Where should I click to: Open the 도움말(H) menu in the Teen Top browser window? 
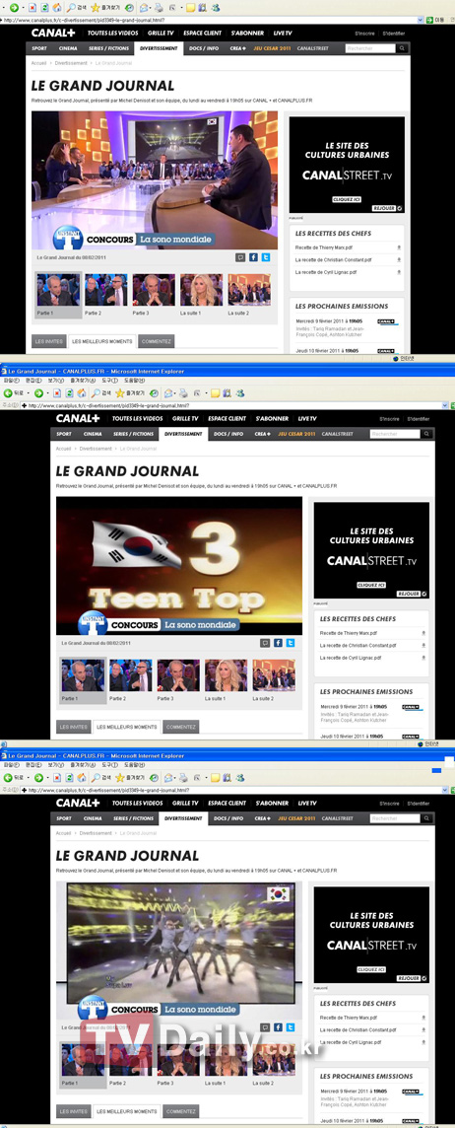[134, 380]
